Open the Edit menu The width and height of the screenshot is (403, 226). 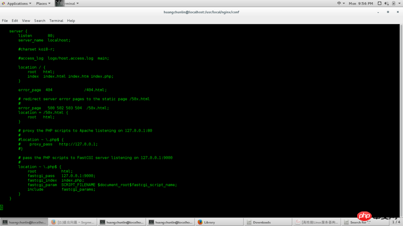point(15,21)
